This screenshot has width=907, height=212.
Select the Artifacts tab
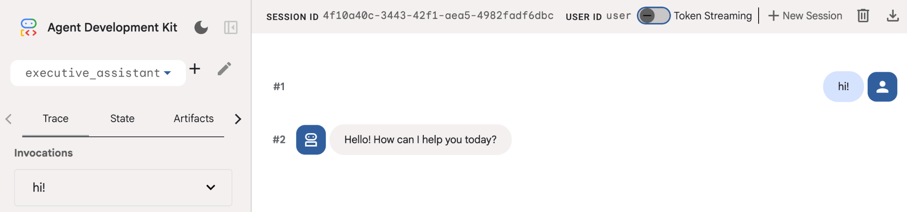pos(194,119)
